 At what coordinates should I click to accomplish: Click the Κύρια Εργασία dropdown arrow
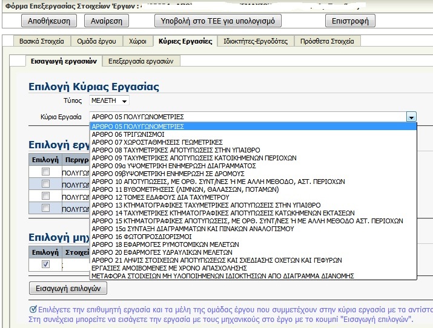click(x=411, y=117)
